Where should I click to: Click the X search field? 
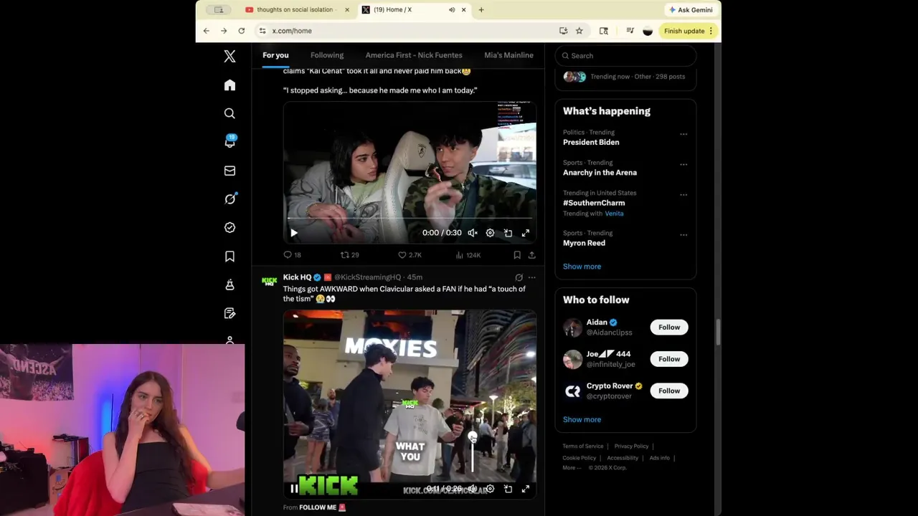click(x=625, y=56)
